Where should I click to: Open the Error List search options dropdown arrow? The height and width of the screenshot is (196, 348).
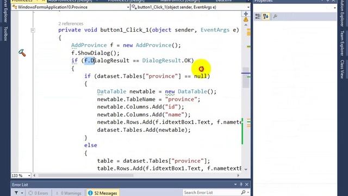point(248,192)
